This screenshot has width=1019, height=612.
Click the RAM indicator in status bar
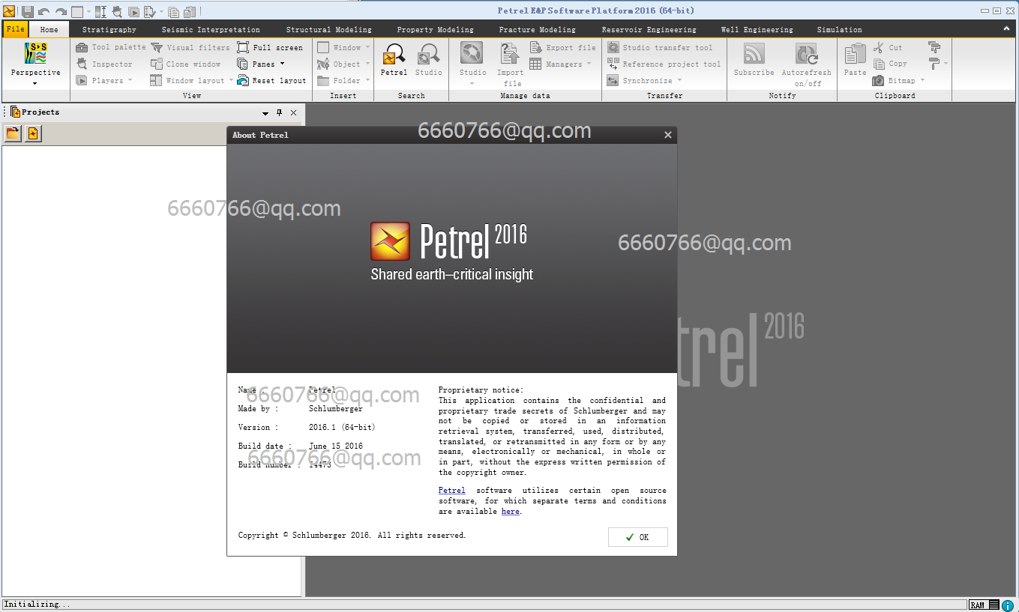[x=977, y=605]
